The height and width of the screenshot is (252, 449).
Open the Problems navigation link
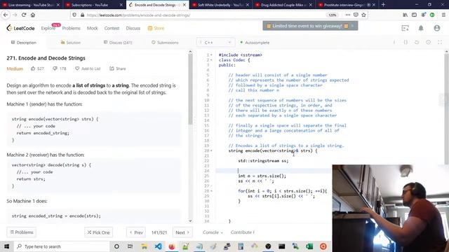(x=72, y=28)
